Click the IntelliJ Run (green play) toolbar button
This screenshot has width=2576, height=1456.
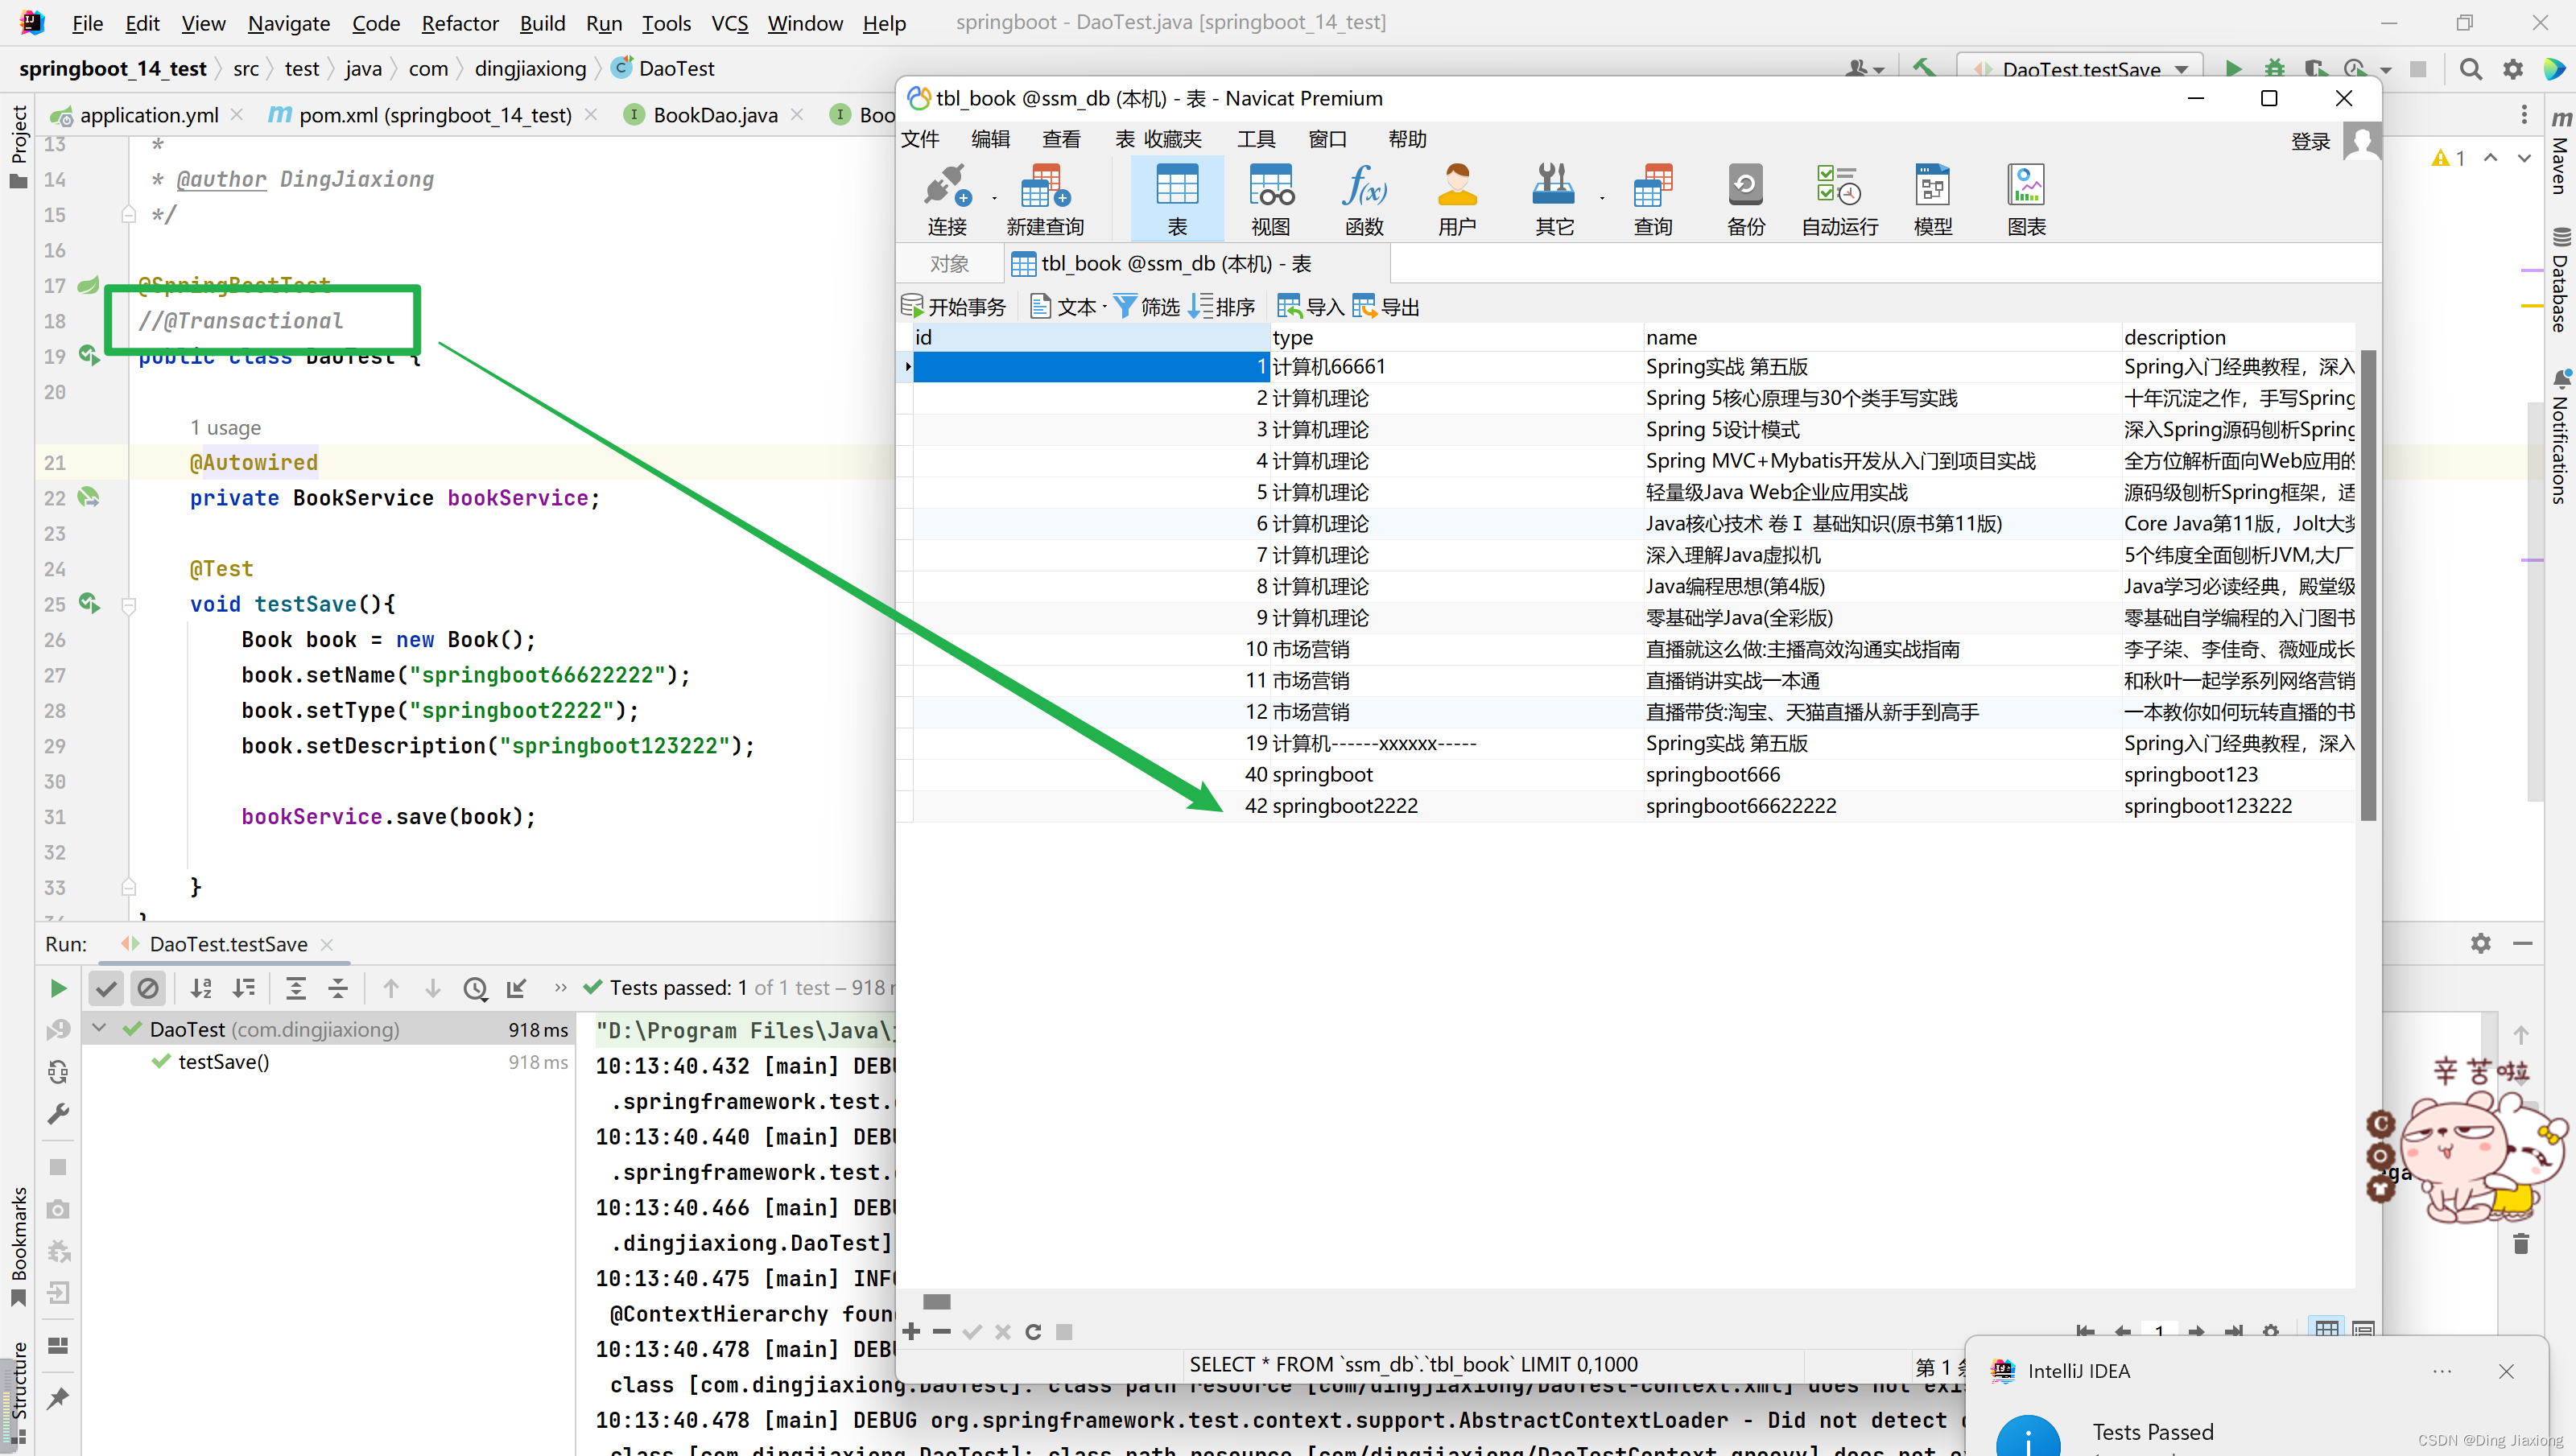(2233, 69)
